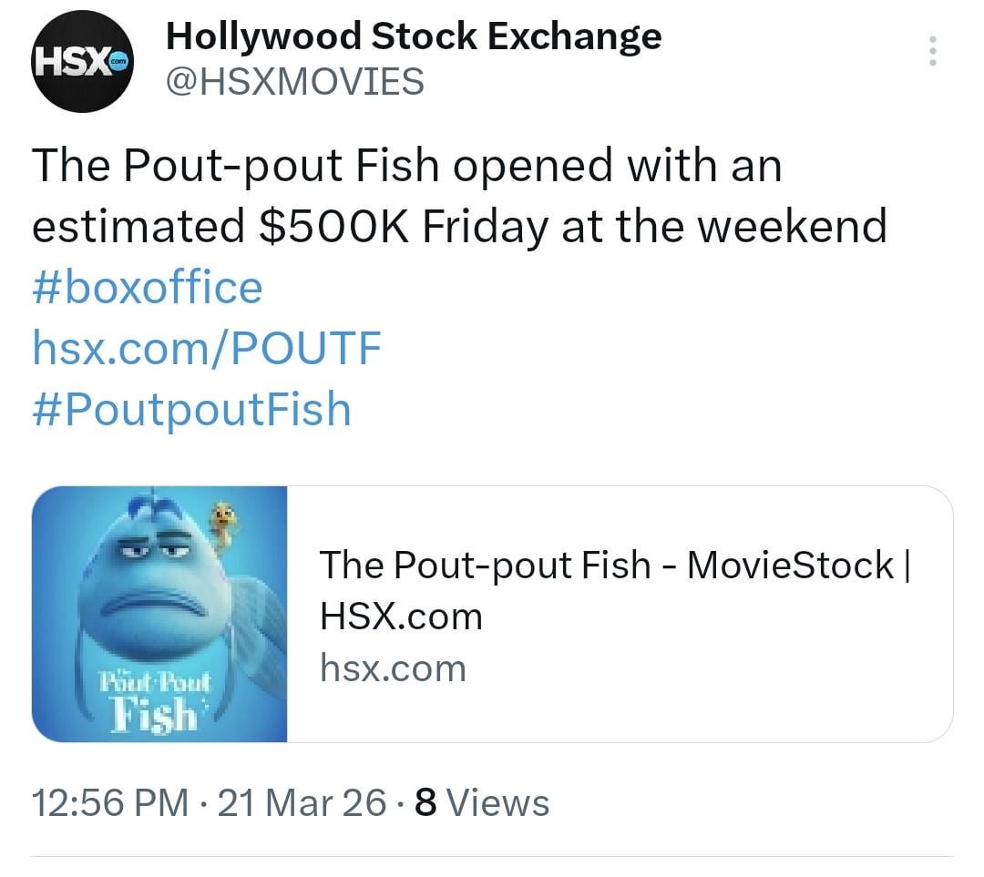Open the Pout-pout Fish card thumbnail
Viewport: 984px width, 877px height.
(x=160, y=614)
